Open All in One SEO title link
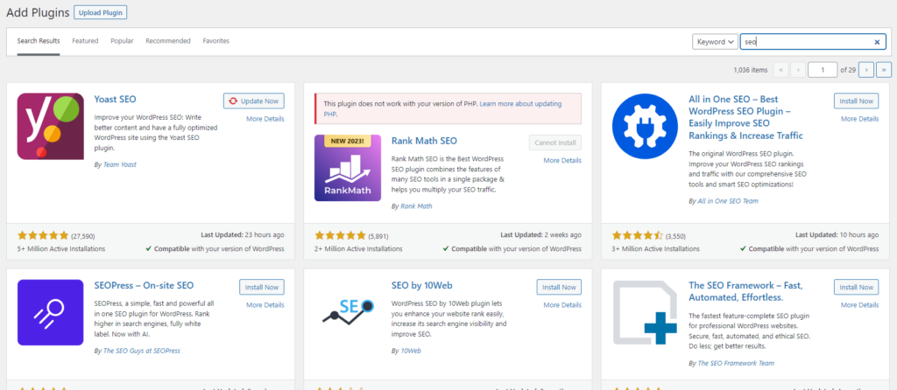The width and height of the screenshot is (897, 390). point(746,117)
